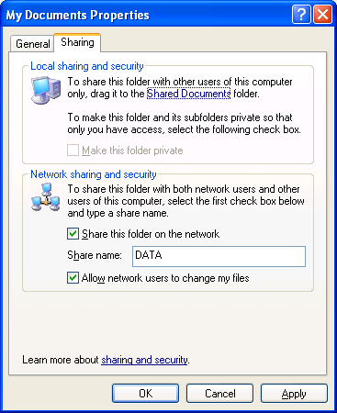Close the My Documents Properties dialog
The width and height of the screenshot is (337, 413).
pyautogui.click(x=322, y=14)
